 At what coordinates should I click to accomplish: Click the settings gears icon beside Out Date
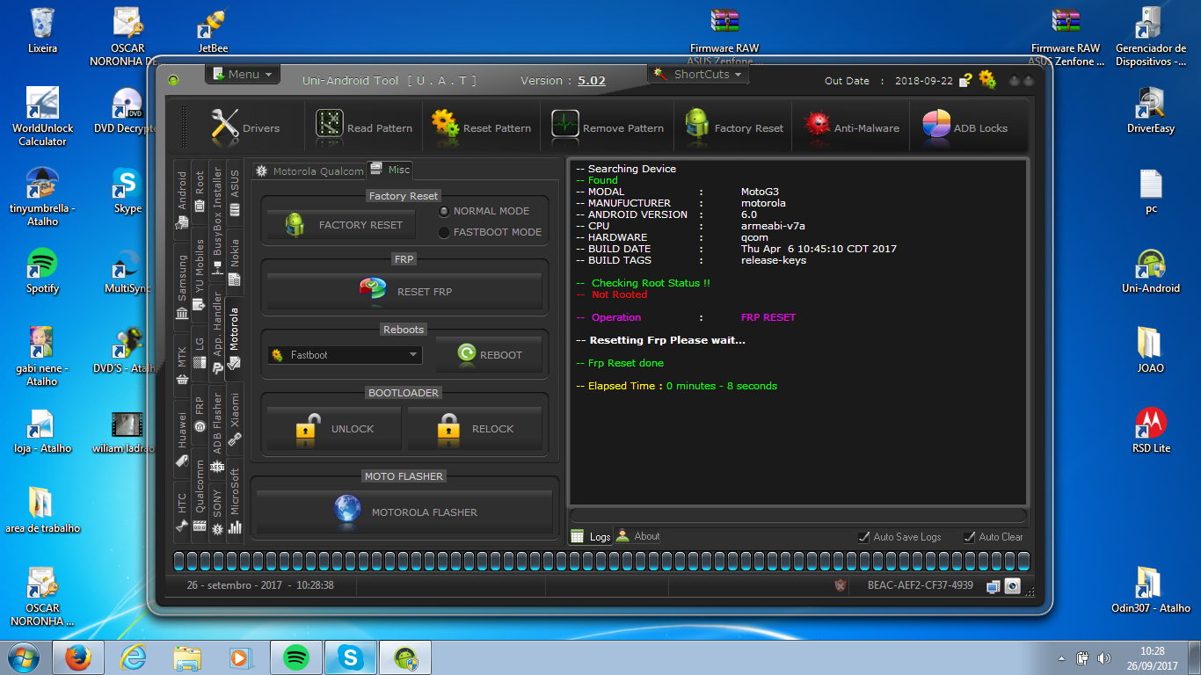tap(987, 79)
